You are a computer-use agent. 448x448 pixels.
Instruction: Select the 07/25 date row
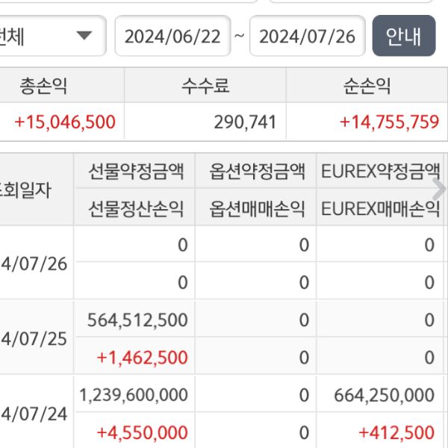click(x=34, y=338)
